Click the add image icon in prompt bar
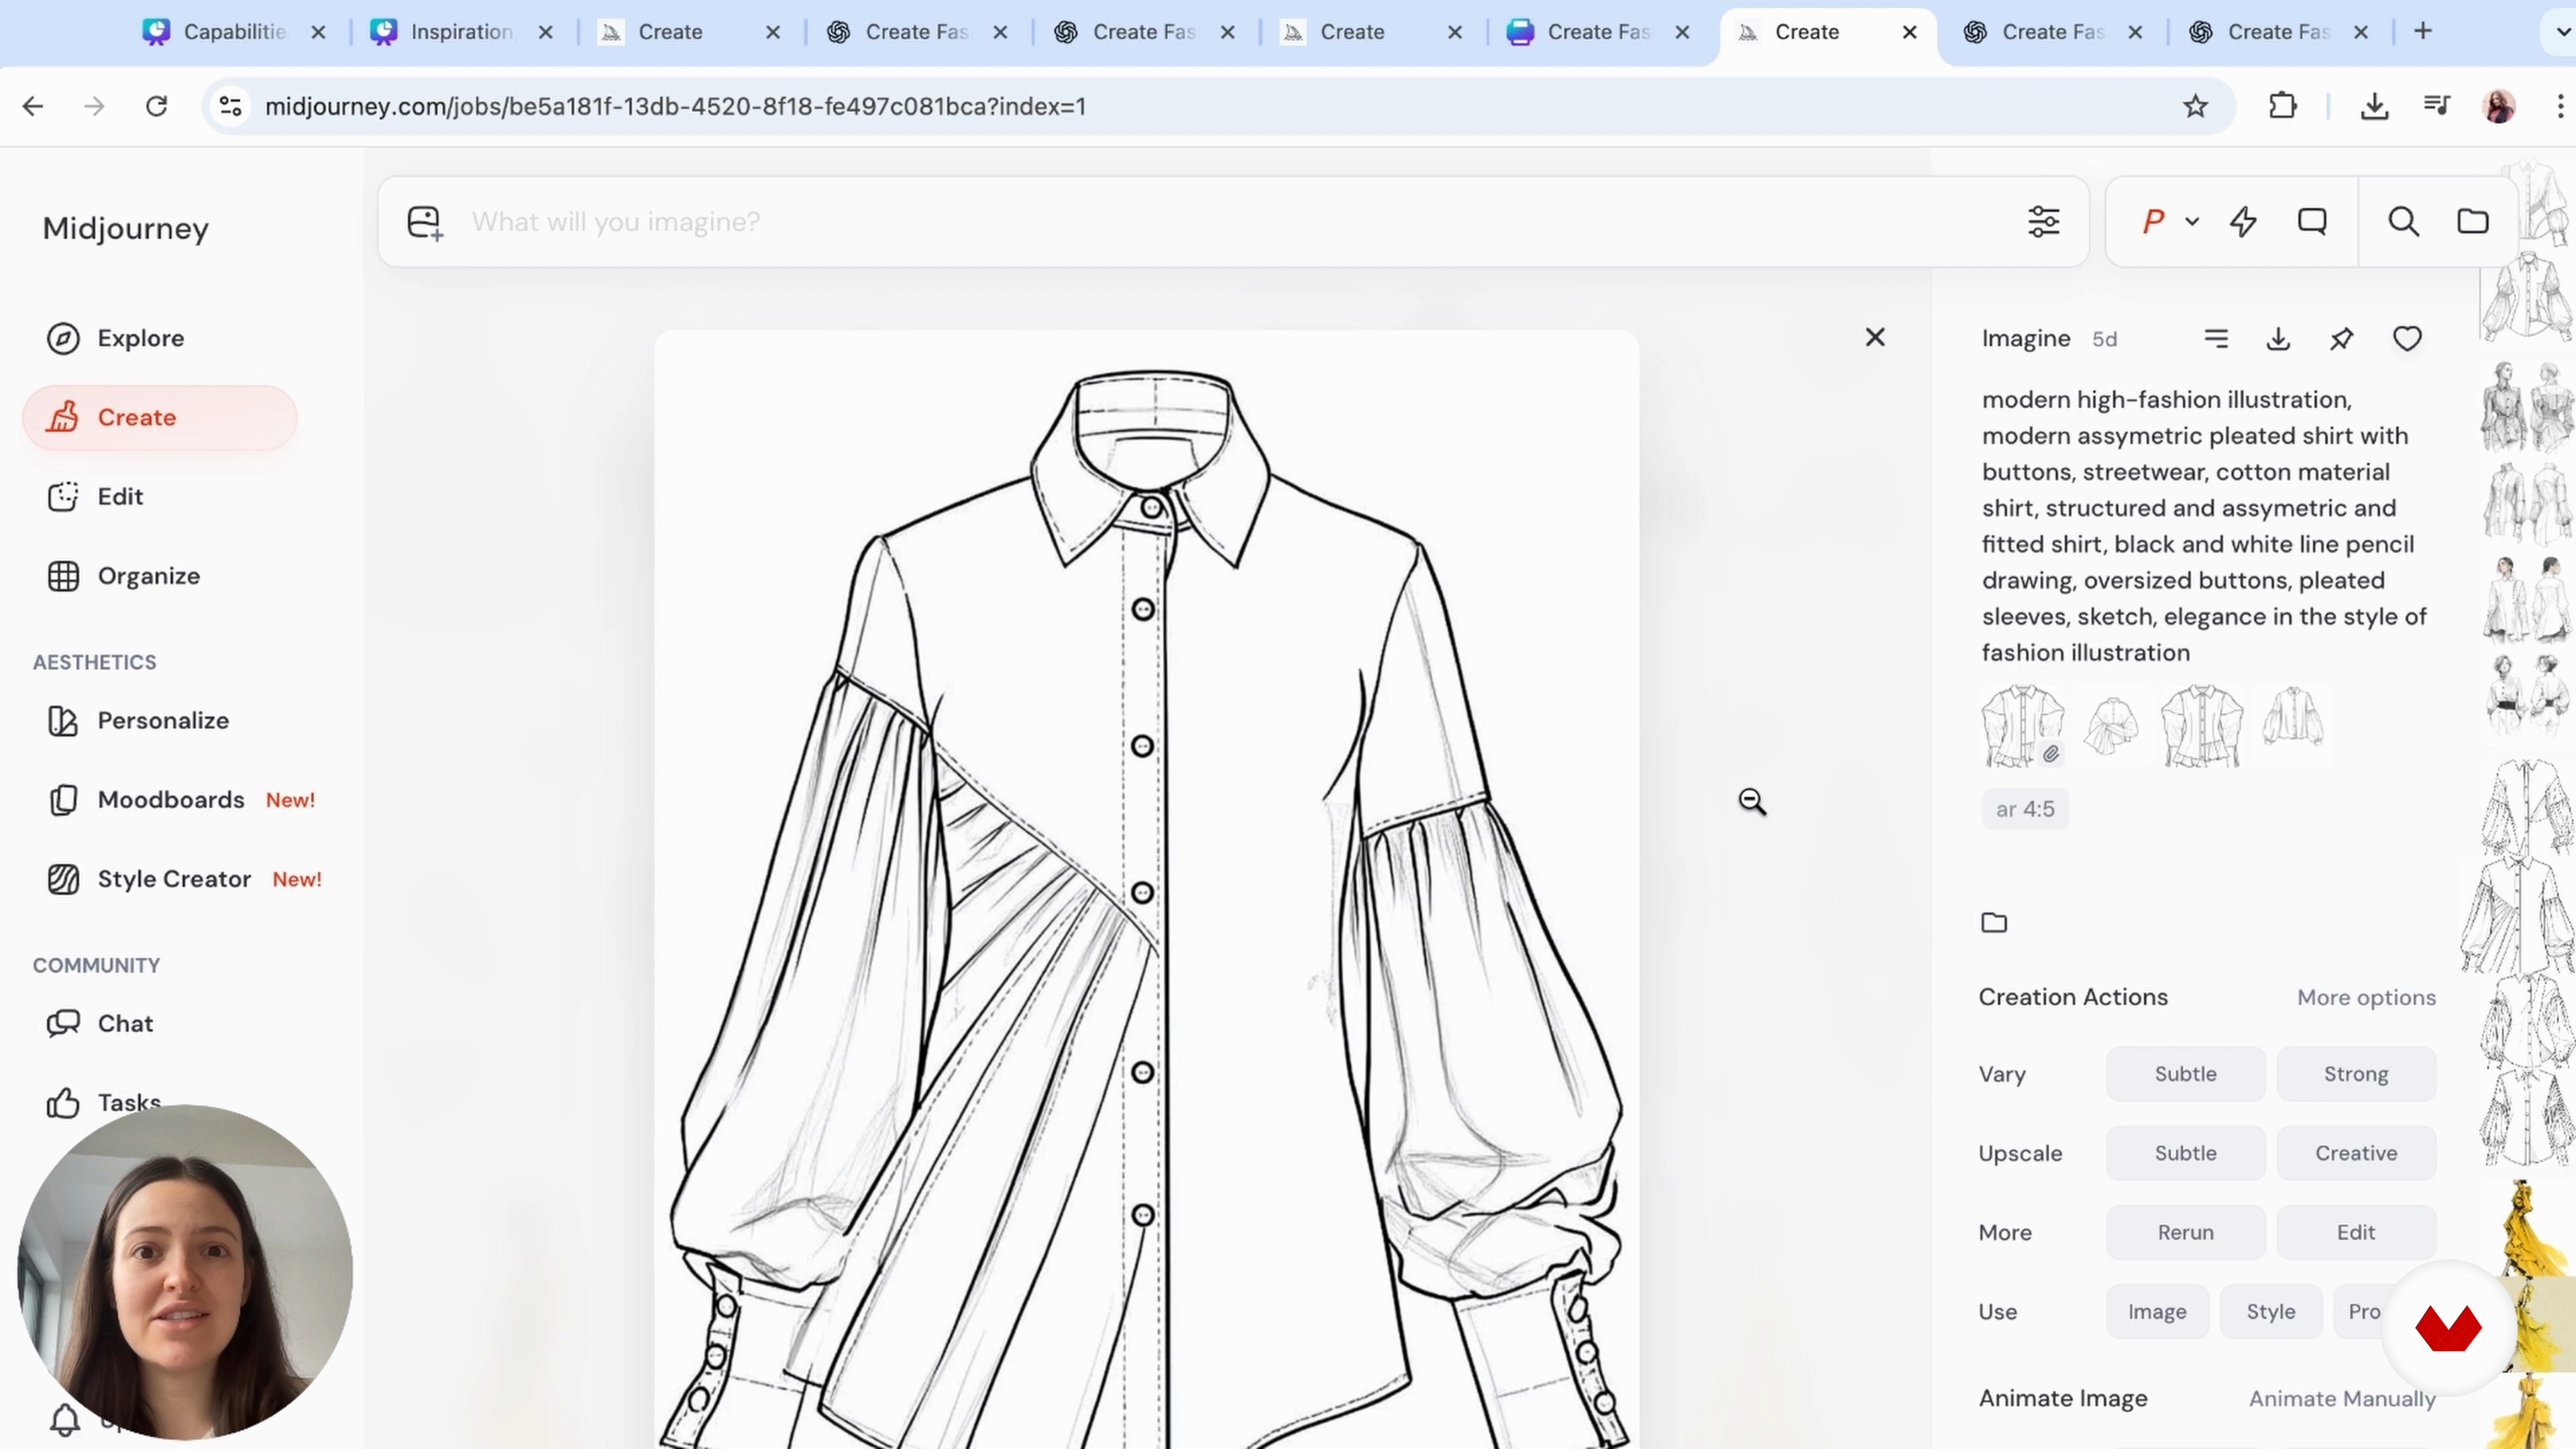The width and height of the screenshot is (2576, 1449). tap(424, 222)
